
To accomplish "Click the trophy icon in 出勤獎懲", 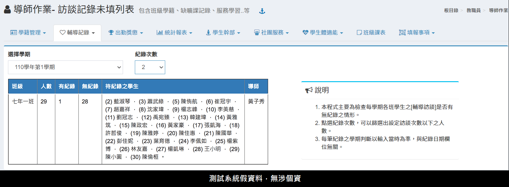I will [111, 33].
